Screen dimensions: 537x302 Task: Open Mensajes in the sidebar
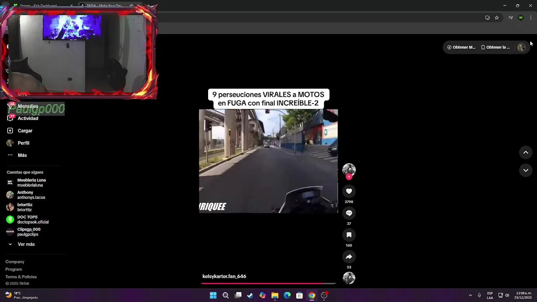(x=28, y=106)
